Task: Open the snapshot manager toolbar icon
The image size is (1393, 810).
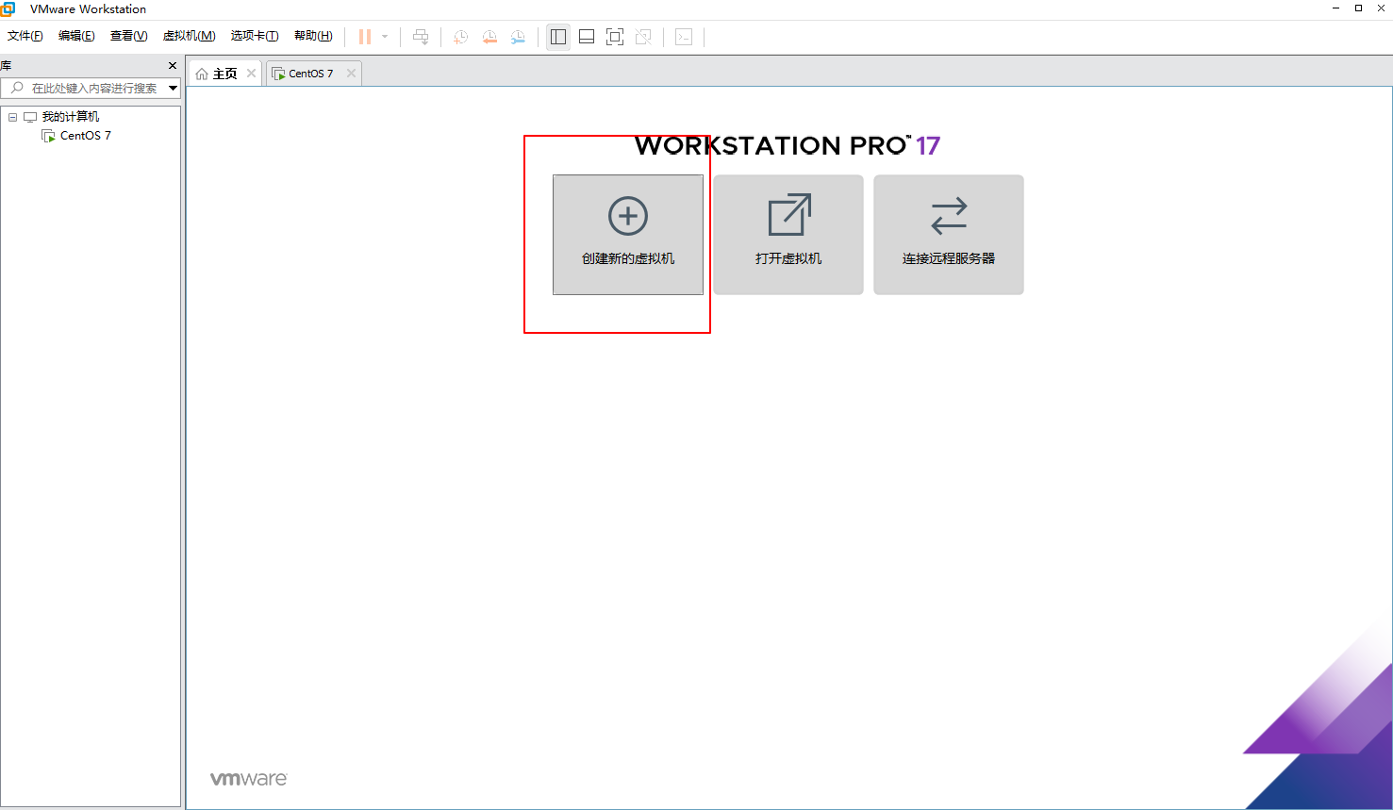Action: pos(518,37)
